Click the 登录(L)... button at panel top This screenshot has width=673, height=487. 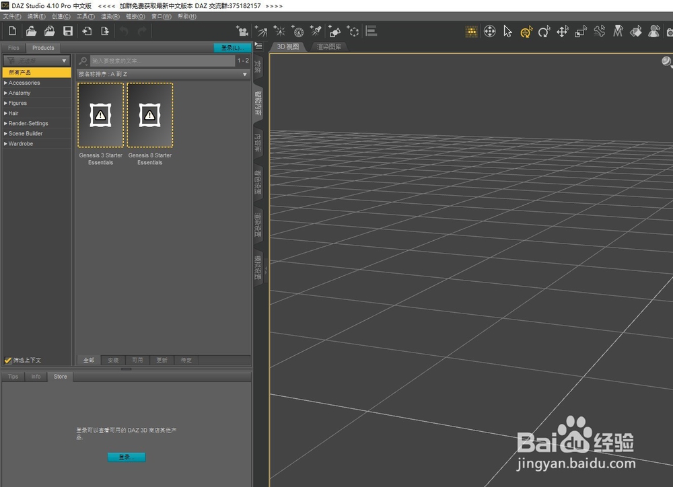[233, 48]
